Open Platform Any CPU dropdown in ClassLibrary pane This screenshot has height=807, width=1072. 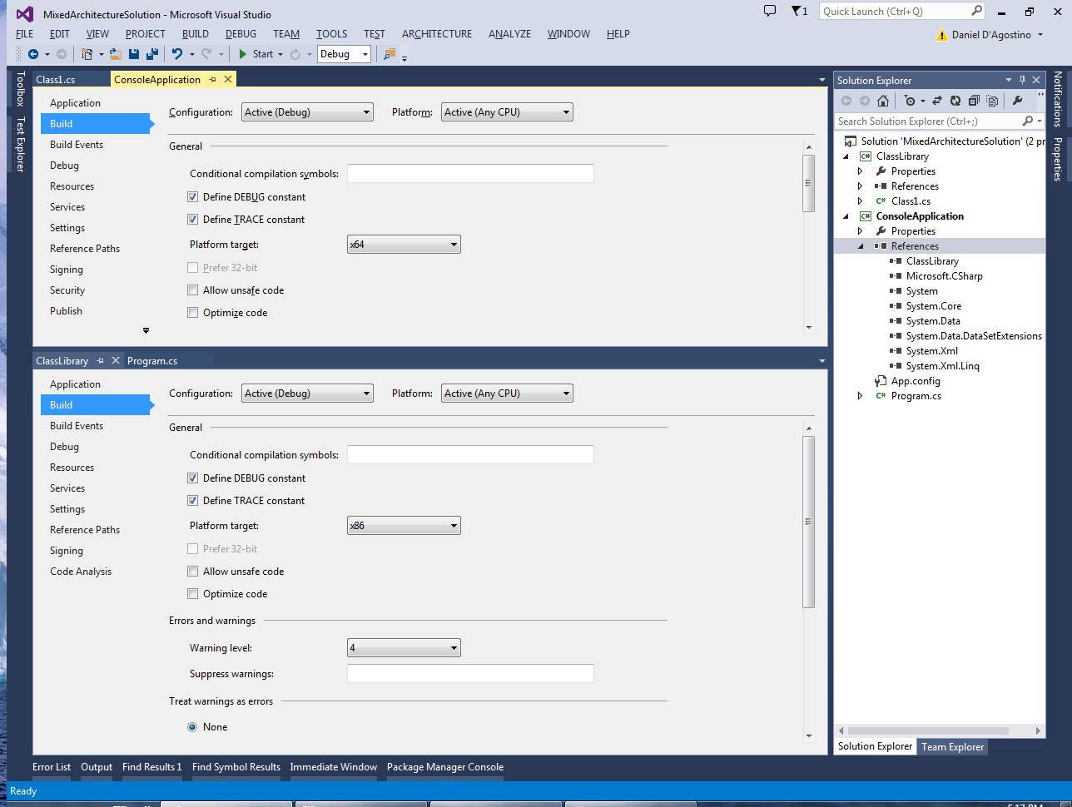[x=507, y=394]
